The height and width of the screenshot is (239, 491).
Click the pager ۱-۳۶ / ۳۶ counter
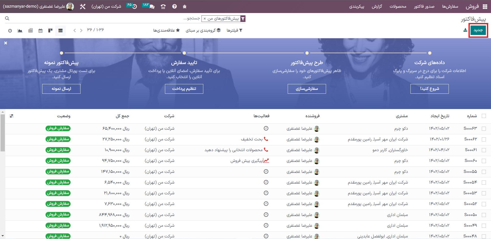click(x=96, y=30)
